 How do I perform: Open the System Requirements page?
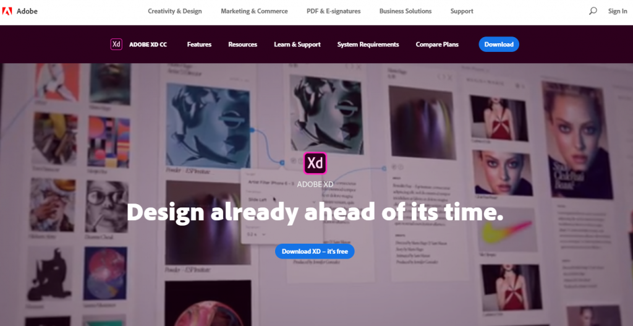[368, 45]
